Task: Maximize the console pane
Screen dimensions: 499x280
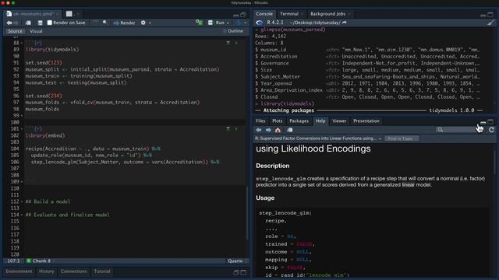Action: point(490,15)
